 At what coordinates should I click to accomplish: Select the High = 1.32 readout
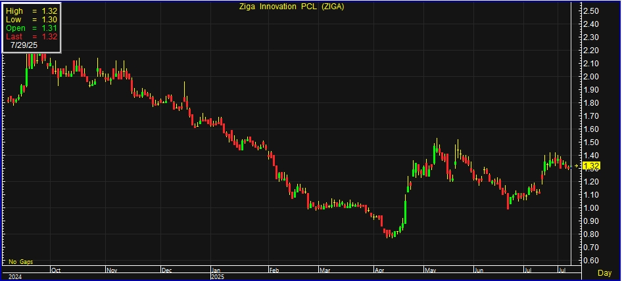coord(32,11)
